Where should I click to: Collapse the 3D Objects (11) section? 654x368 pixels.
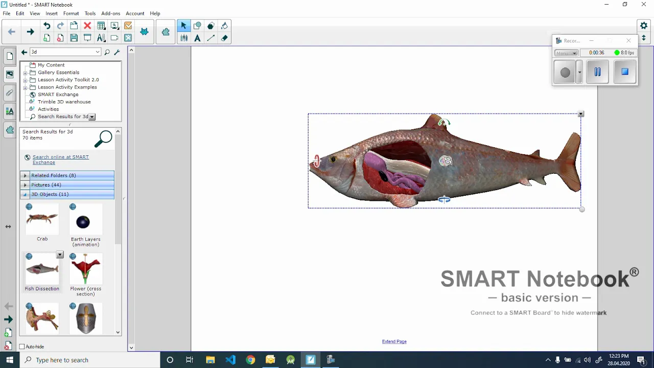pos(25,194)
